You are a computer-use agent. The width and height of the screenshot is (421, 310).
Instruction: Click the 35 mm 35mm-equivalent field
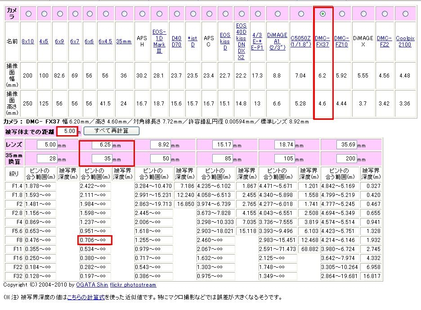tap(102, 159)
